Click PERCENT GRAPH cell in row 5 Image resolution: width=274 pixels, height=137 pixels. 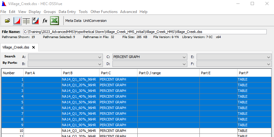[118, 102]
